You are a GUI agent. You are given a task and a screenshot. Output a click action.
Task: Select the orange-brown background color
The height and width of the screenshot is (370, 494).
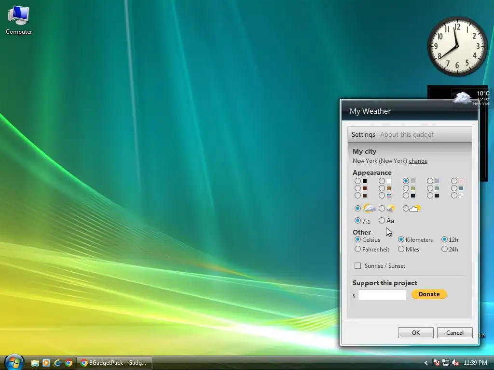(382, 188)
